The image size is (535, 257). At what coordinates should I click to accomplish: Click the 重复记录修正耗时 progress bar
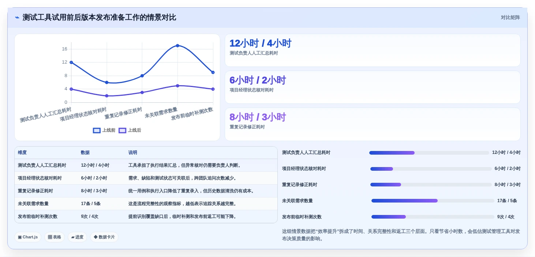click(431, 185)
